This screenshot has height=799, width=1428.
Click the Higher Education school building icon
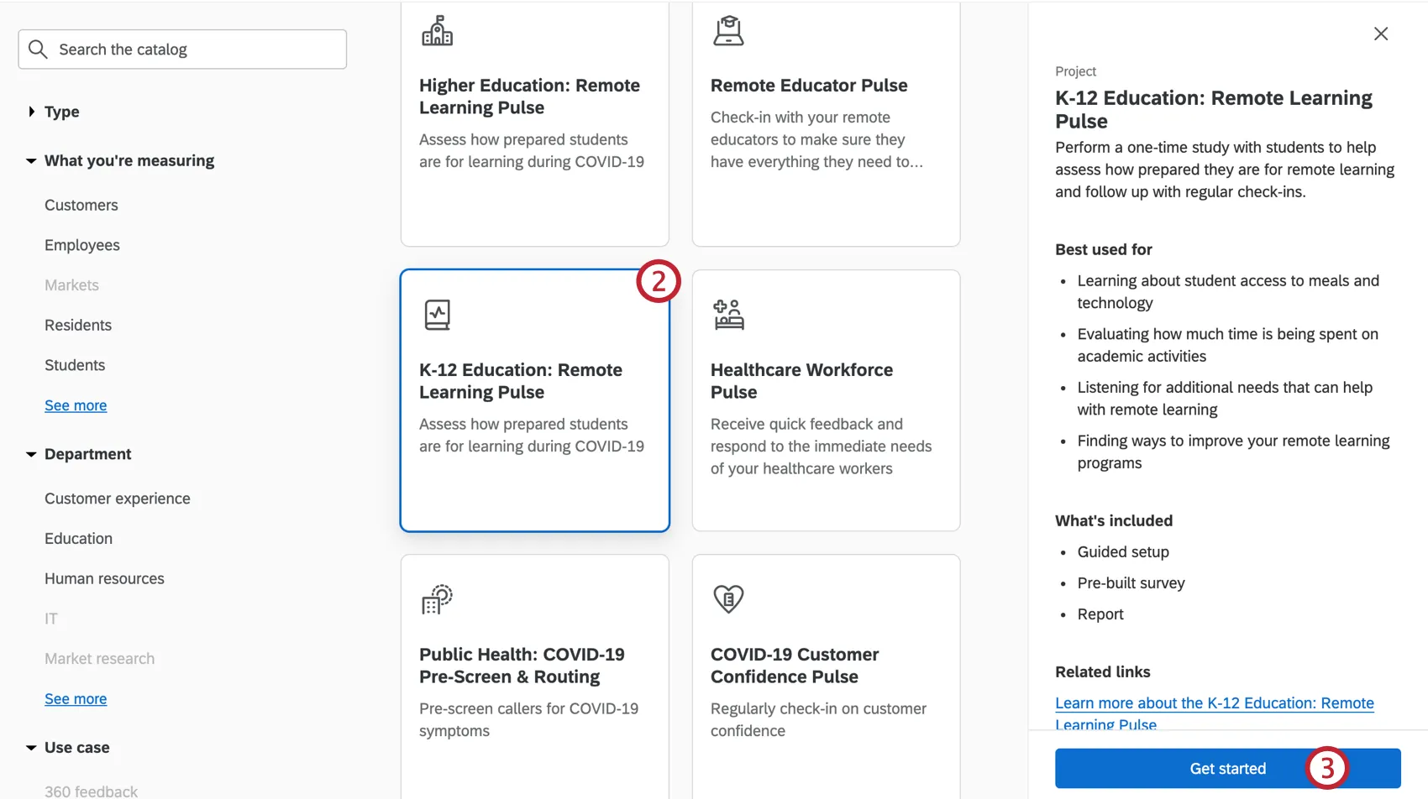pos(437,30)
